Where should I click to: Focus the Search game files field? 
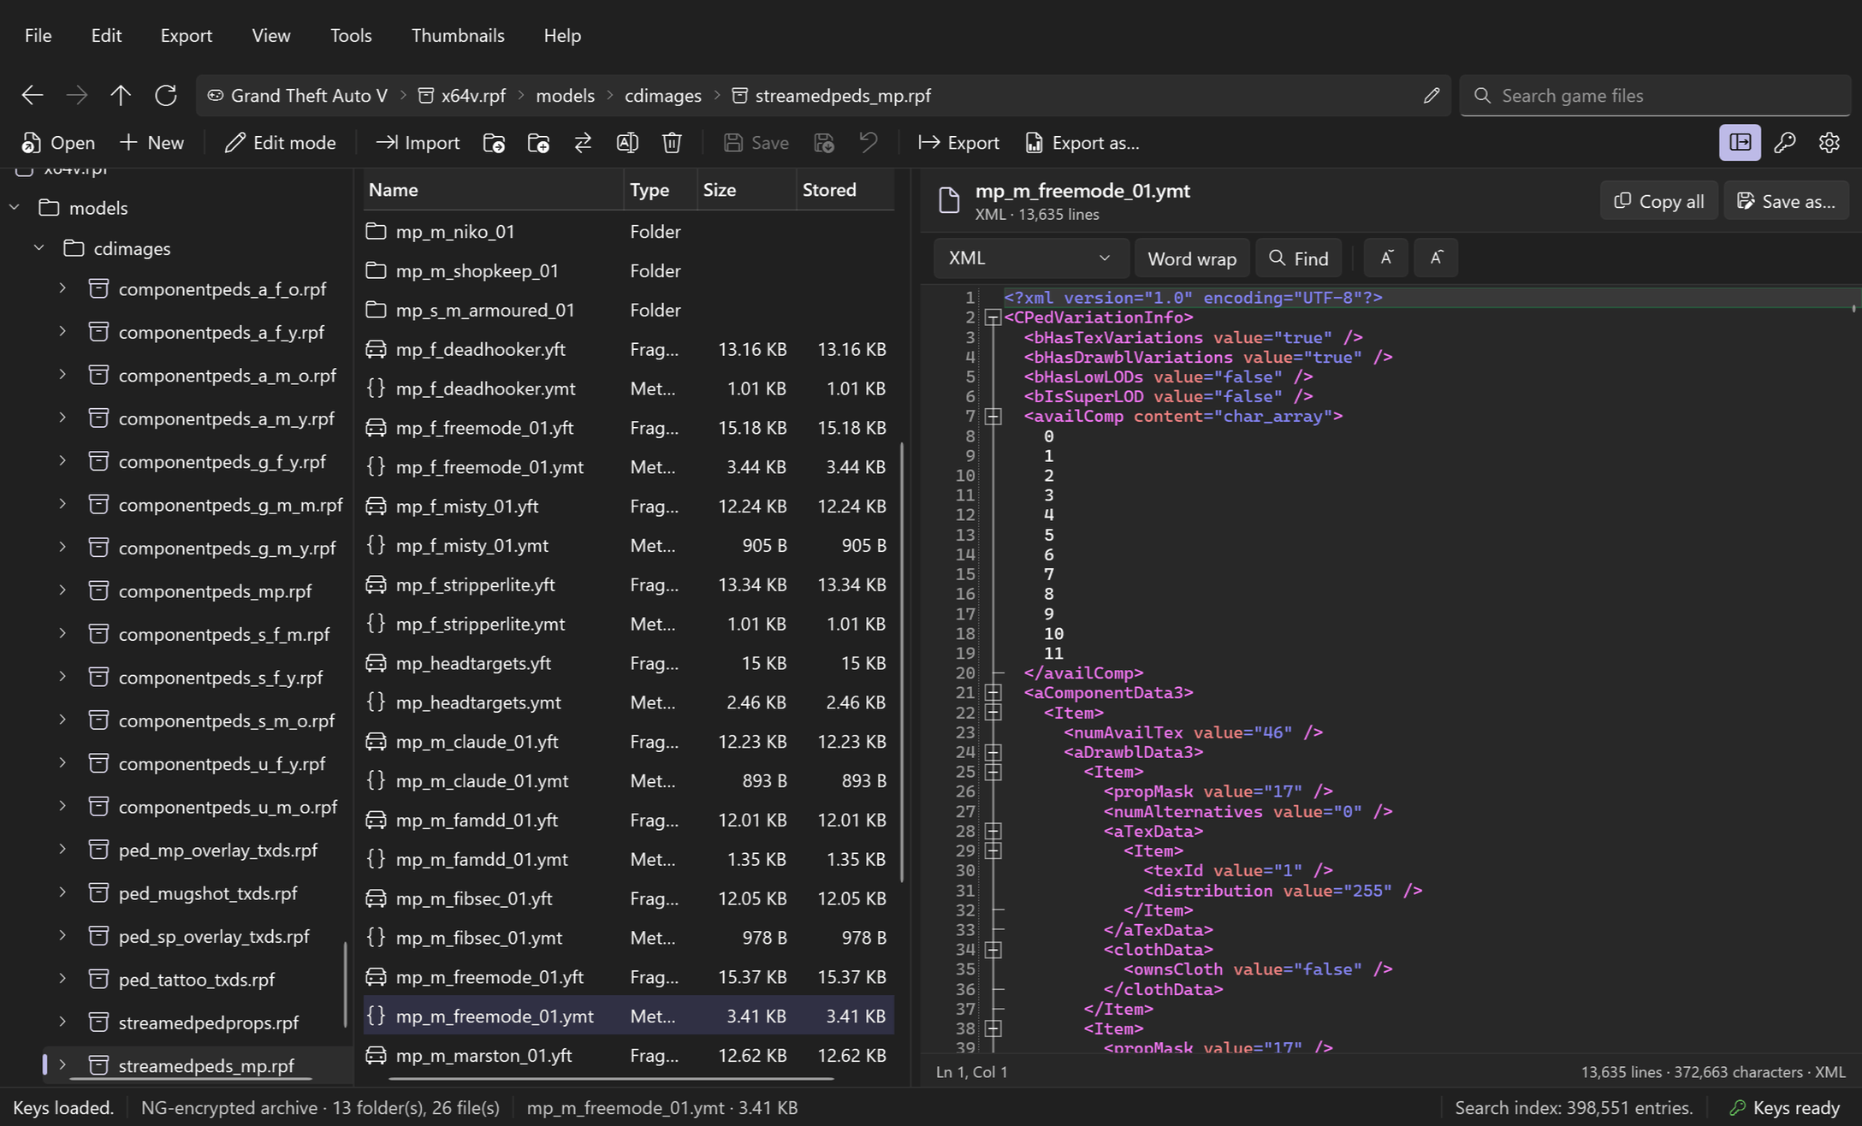(1655, 95)
